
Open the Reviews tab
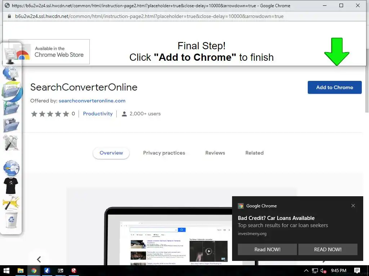point(215,153)
